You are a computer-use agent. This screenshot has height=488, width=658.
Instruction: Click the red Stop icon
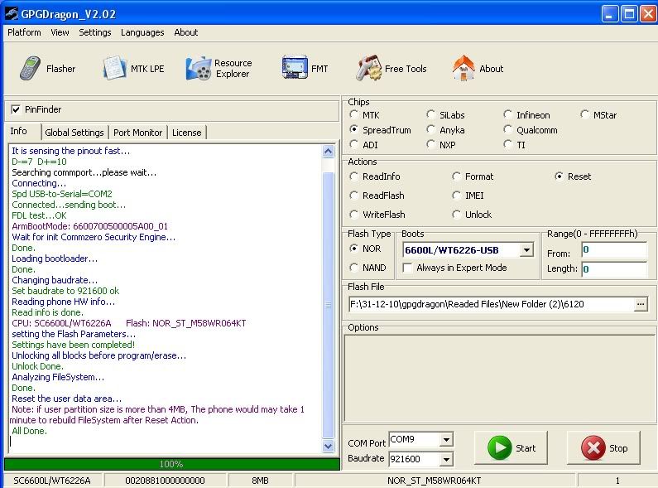pyautogui.click(x=593, y=447)
